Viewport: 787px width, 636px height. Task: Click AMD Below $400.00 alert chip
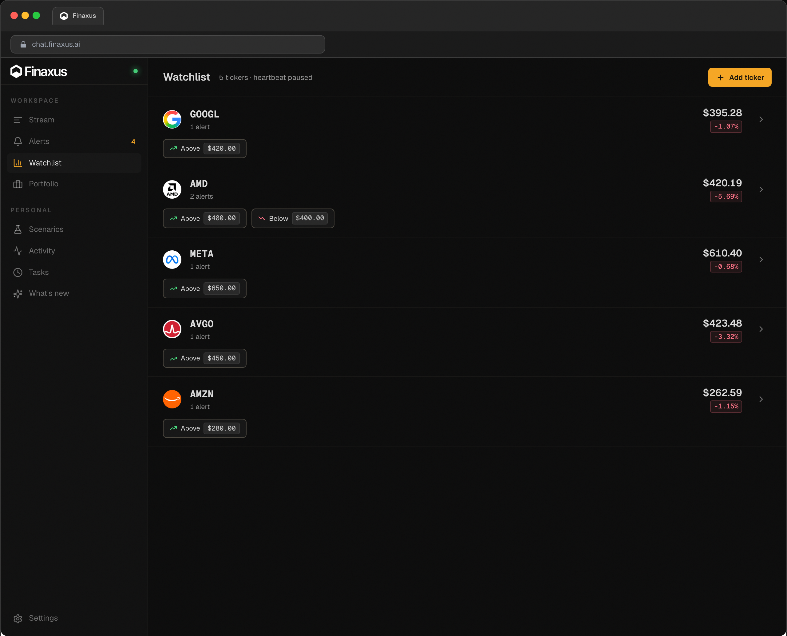tap(293, 218)
